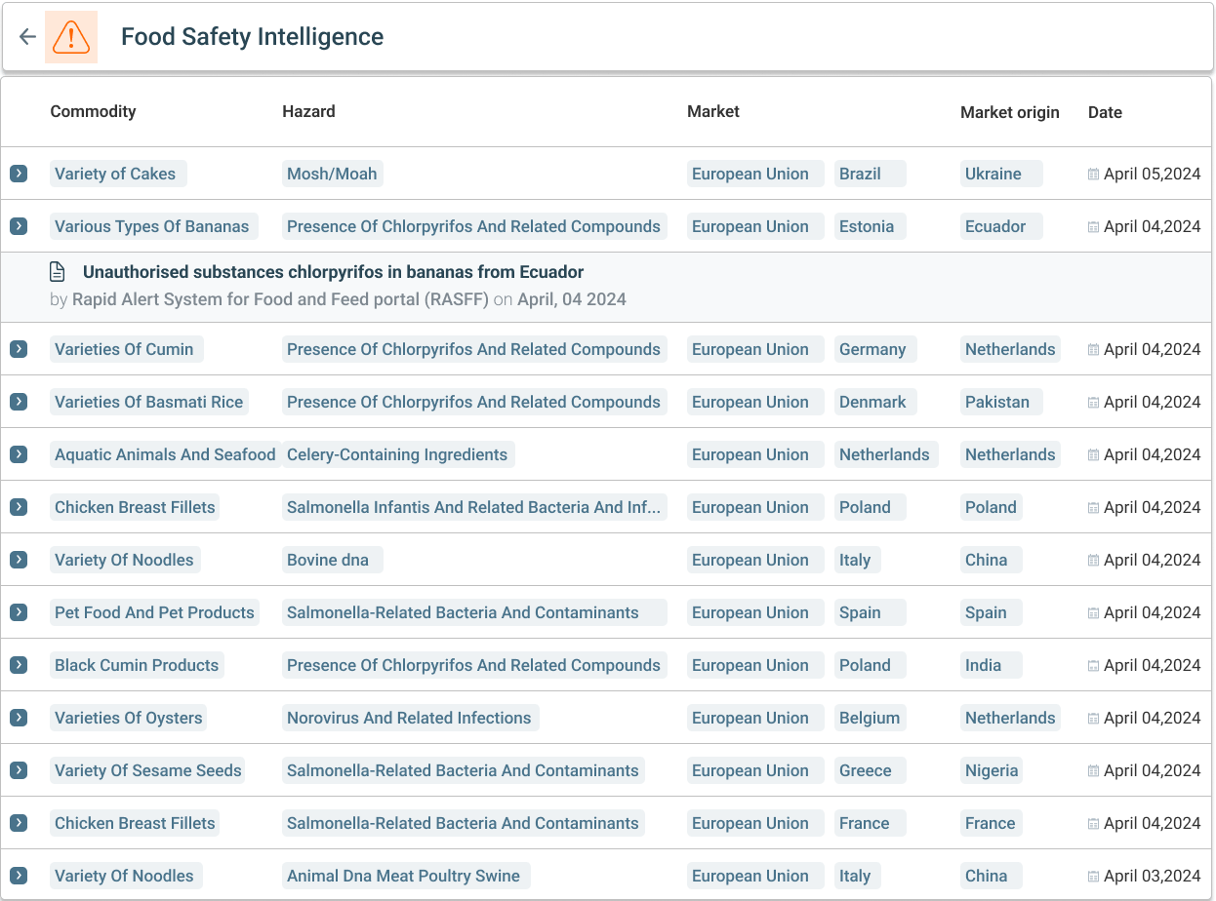Click the calendar icon on the last noodles row
The height and width of the screenshot is (901, 1216).
(x=1093, y=876)
